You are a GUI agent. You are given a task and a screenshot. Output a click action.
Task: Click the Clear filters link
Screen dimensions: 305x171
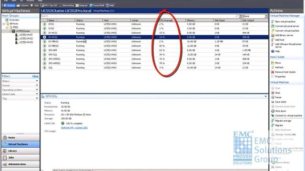(35, 76)
